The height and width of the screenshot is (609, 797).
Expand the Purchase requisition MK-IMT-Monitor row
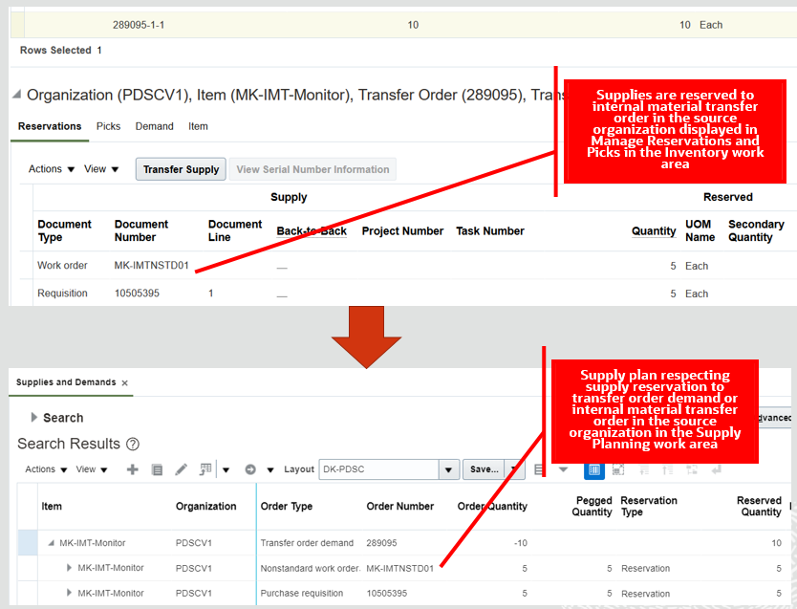(69, 593)
